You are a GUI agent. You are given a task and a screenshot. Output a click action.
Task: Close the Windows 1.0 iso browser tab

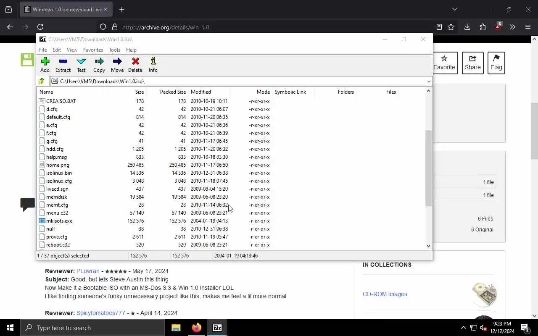105,9
